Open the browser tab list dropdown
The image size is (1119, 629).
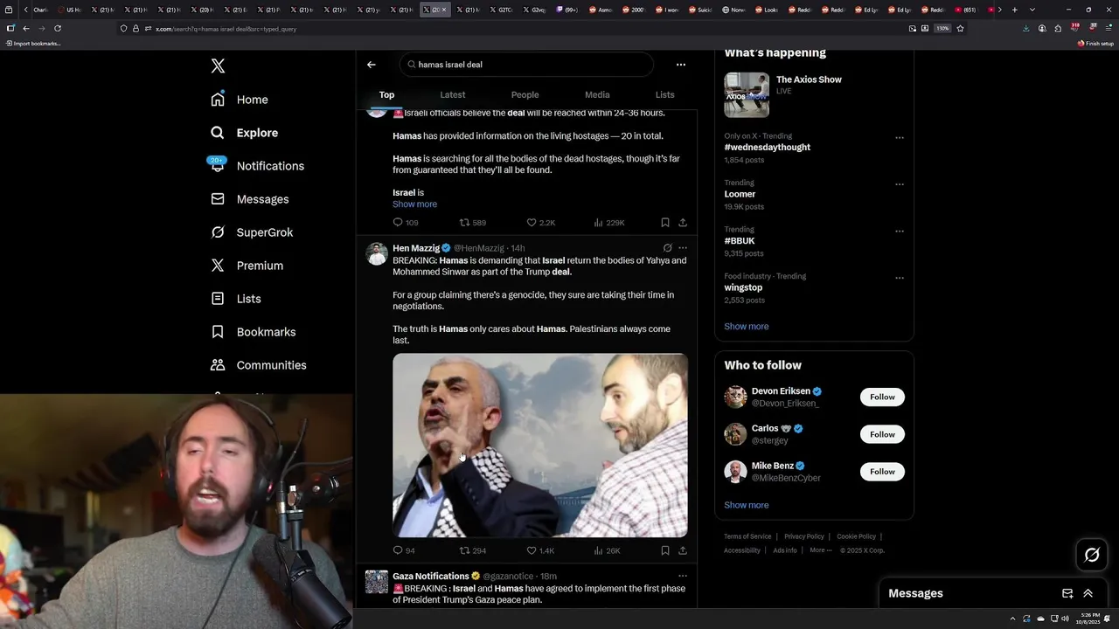1032,10
